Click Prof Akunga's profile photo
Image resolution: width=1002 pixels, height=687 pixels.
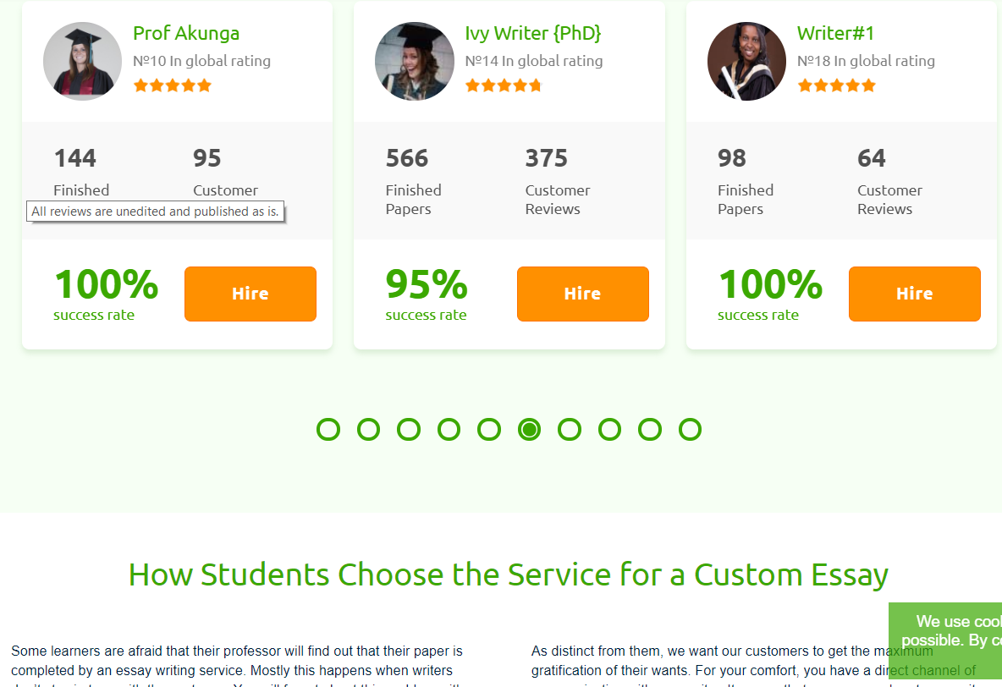(82, 62)
